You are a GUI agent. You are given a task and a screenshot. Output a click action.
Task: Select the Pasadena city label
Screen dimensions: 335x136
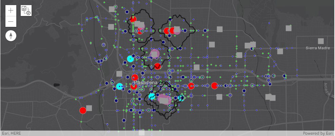[146, 83]
